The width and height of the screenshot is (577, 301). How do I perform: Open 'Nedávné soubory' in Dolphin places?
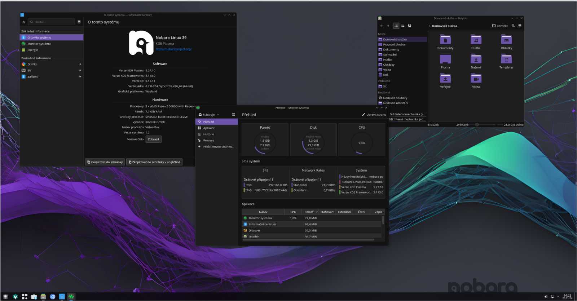(x=402, y=98)
